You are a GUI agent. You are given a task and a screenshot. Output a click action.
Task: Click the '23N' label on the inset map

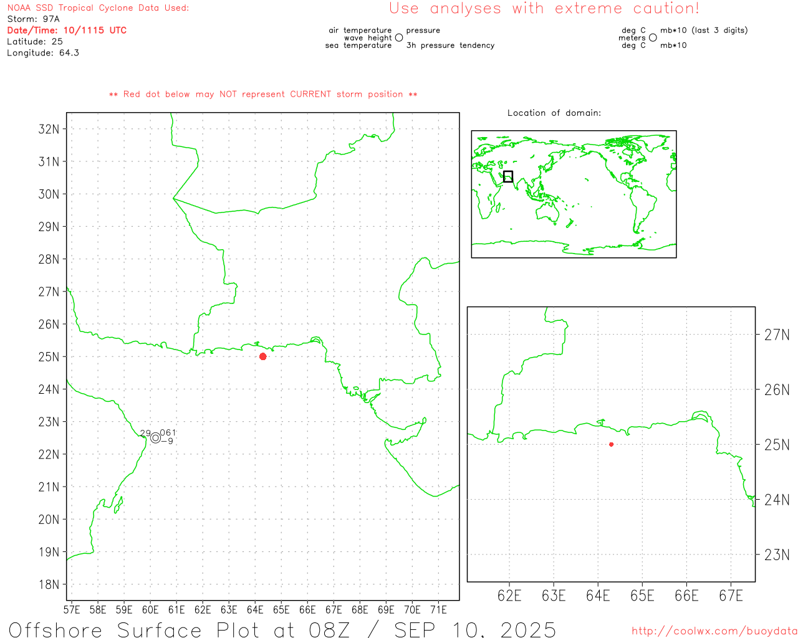point(777,555)
